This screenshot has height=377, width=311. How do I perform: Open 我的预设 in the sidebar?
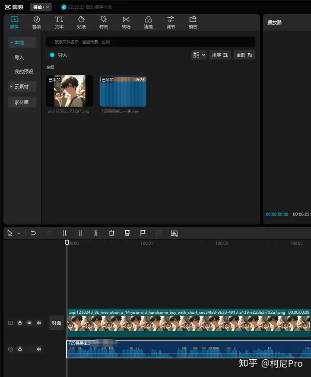pos(24,72)
